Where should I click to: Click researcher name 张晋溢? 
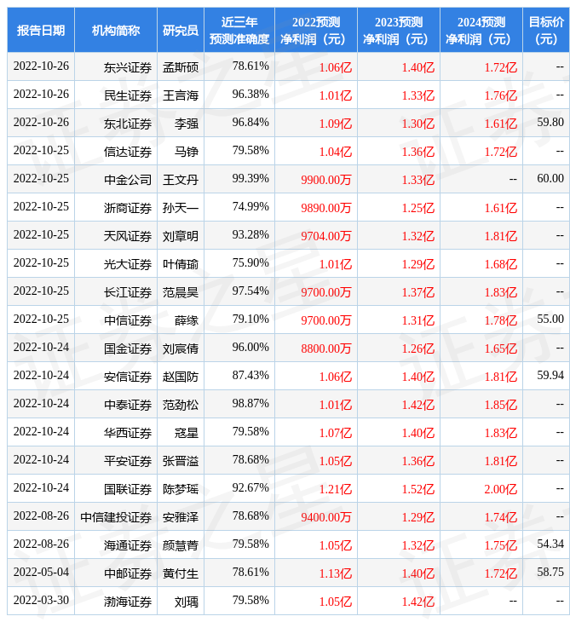(x=181, y=461)
